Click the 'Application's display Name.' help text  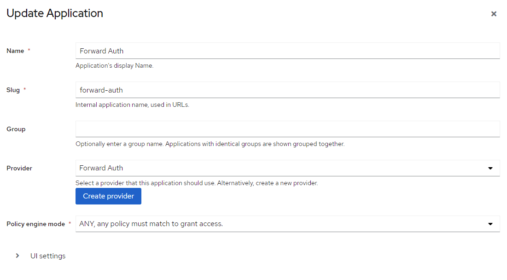(115, 66)
